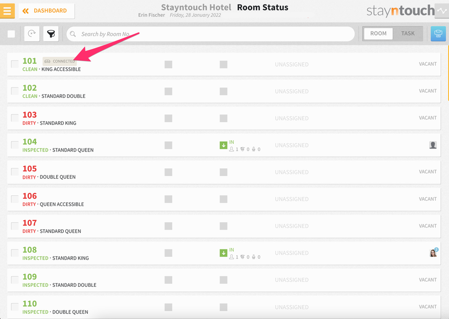The width and height of the screenshot is (449, 319).
Task: Switch to the TASK view tab
Action: 408,34
